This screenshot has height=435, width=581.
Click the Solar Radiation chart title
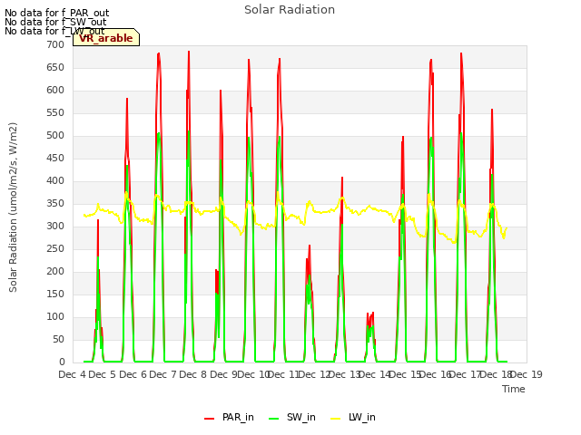290,10
